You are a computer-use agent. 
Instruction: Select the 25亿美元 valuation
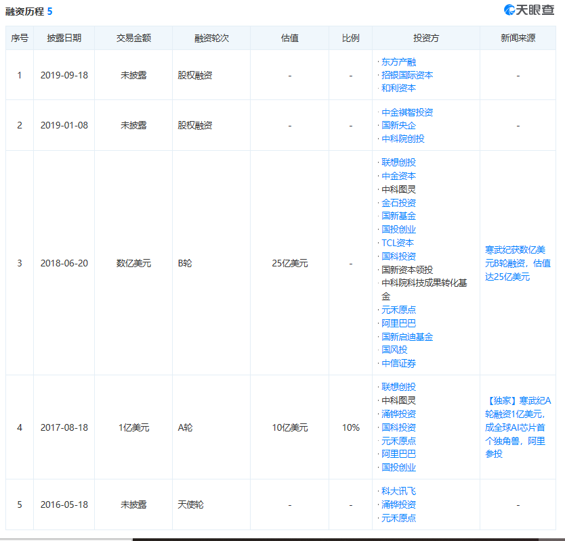point(290,263)
